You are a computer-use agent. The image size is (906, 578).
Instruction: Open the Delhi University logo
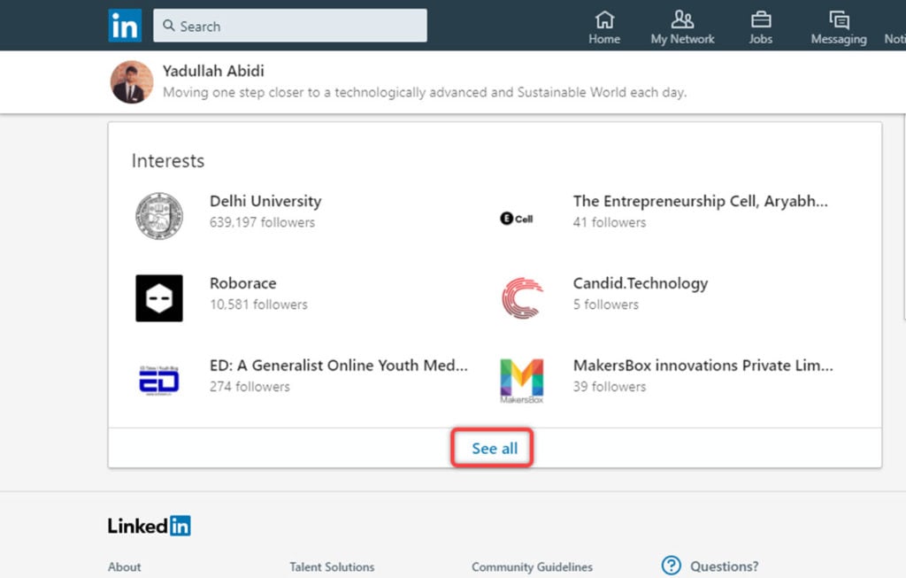tap(159, 216)
